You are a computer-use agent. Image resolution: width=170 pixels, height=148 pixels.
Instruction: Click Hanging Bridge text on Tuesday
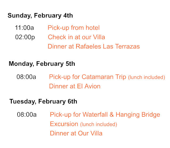138,115
